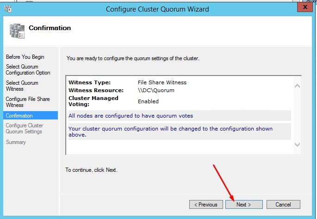The image size is (317, 219).
Task: Click the \\DC\Quorum witness resource value
Action: [156, 90]
